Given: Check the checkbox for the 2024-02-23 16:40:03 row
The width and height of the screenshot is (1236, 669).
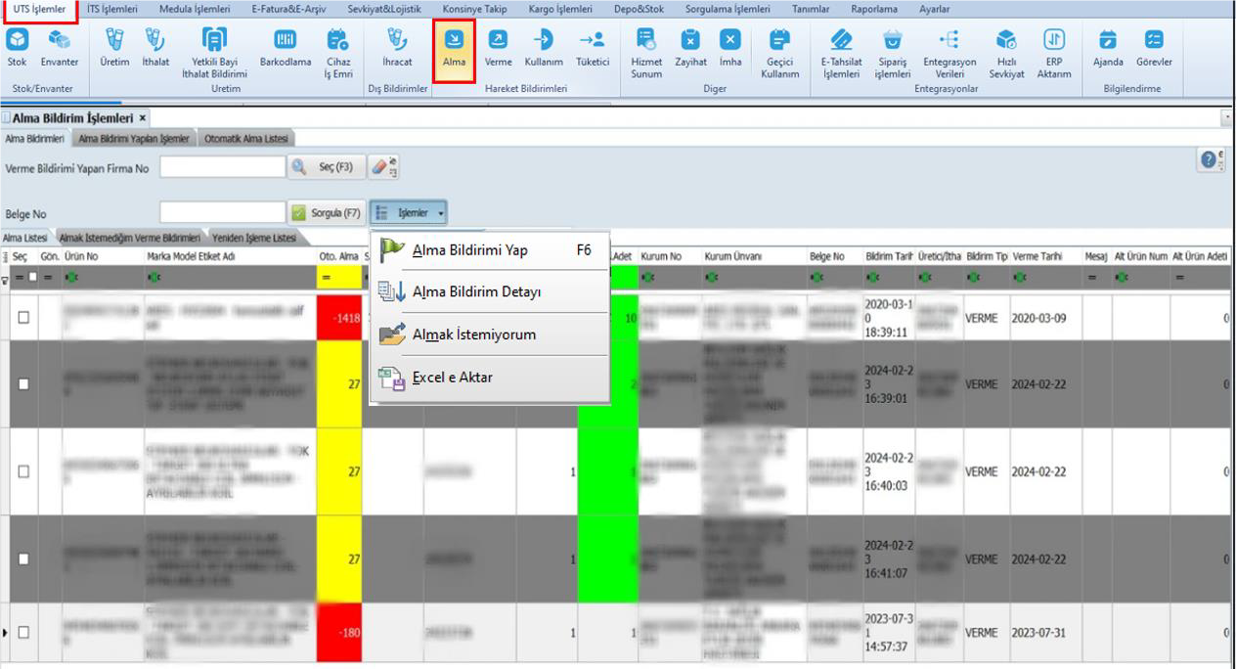Looking at the screenshot, I should pyautogui.click(x=23, y=471).
